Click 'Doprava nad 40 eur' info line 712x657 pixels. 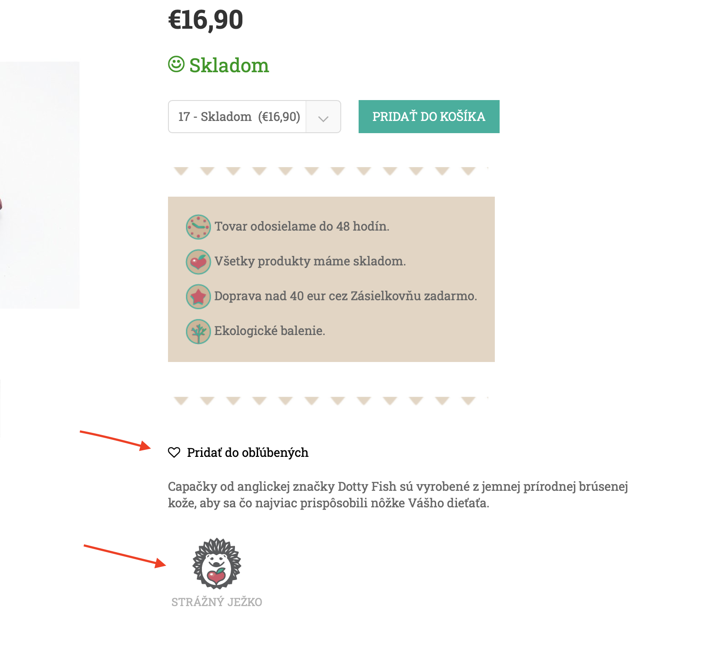[346, 296]
